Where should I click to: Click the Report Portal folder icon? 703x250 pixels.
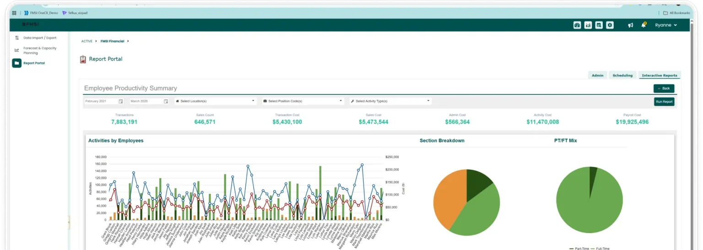(17, 63)
